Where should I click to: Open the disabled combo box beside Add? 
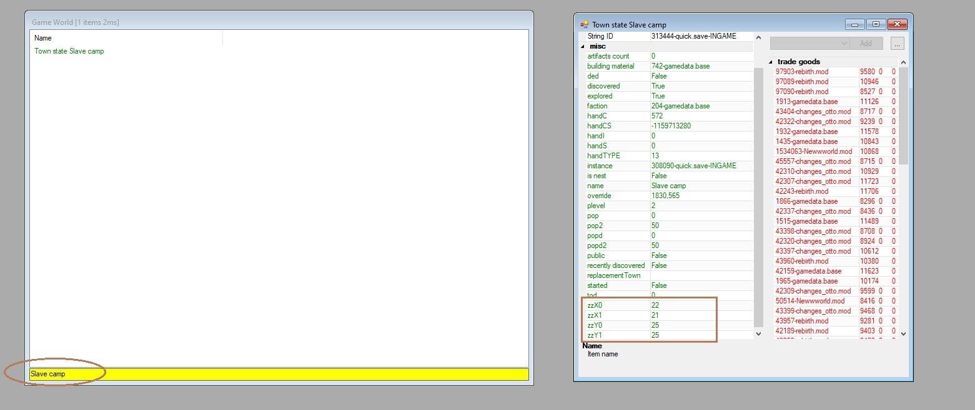(x=810, y=44)
